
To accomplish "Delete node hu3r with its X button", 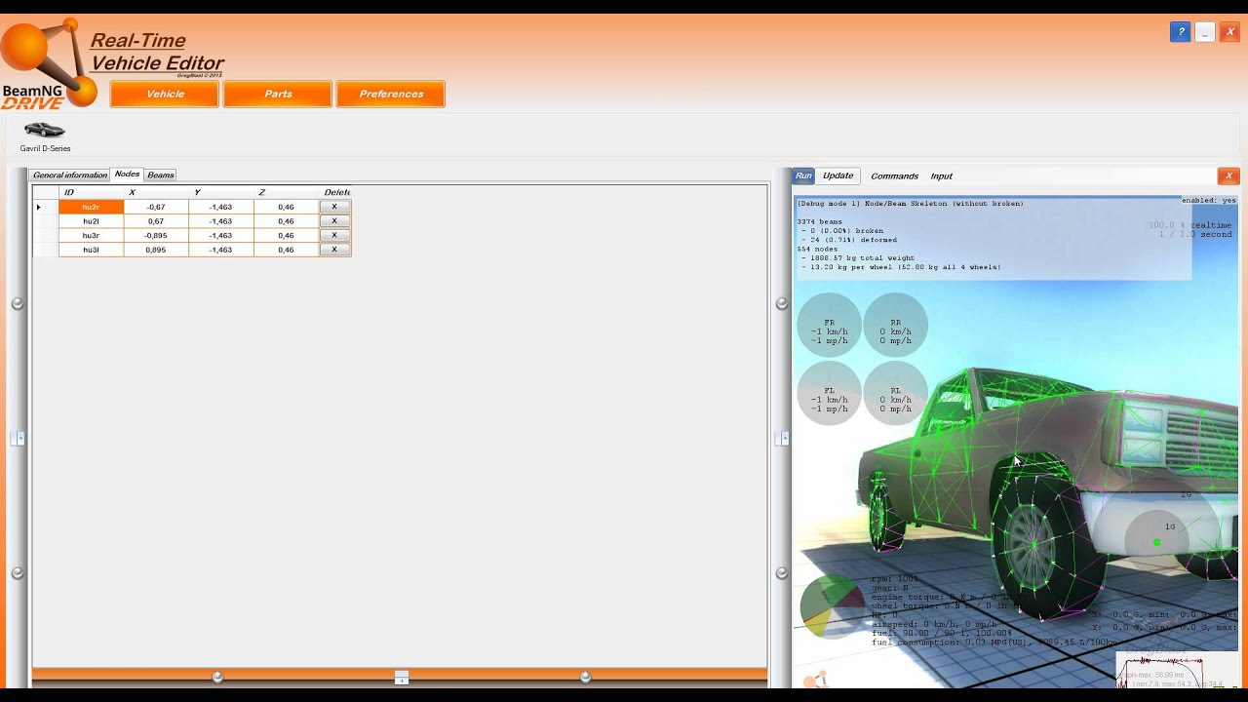I will 334,235.
